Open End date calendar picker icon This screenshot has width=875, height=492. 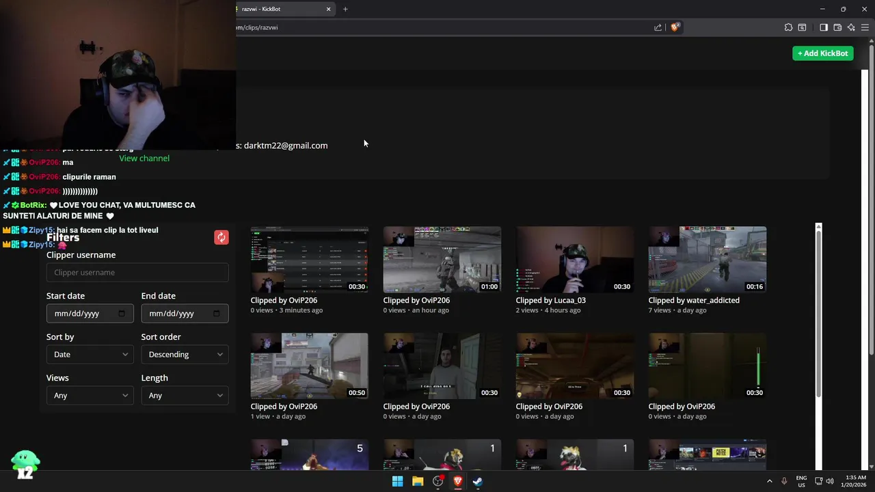(217, 313)
